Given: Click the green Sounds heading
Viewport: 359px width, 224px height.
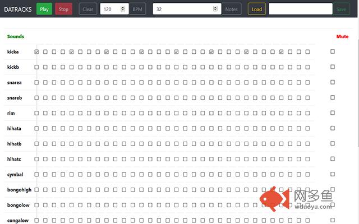Looking at the screenshot, I should point(16,36).
